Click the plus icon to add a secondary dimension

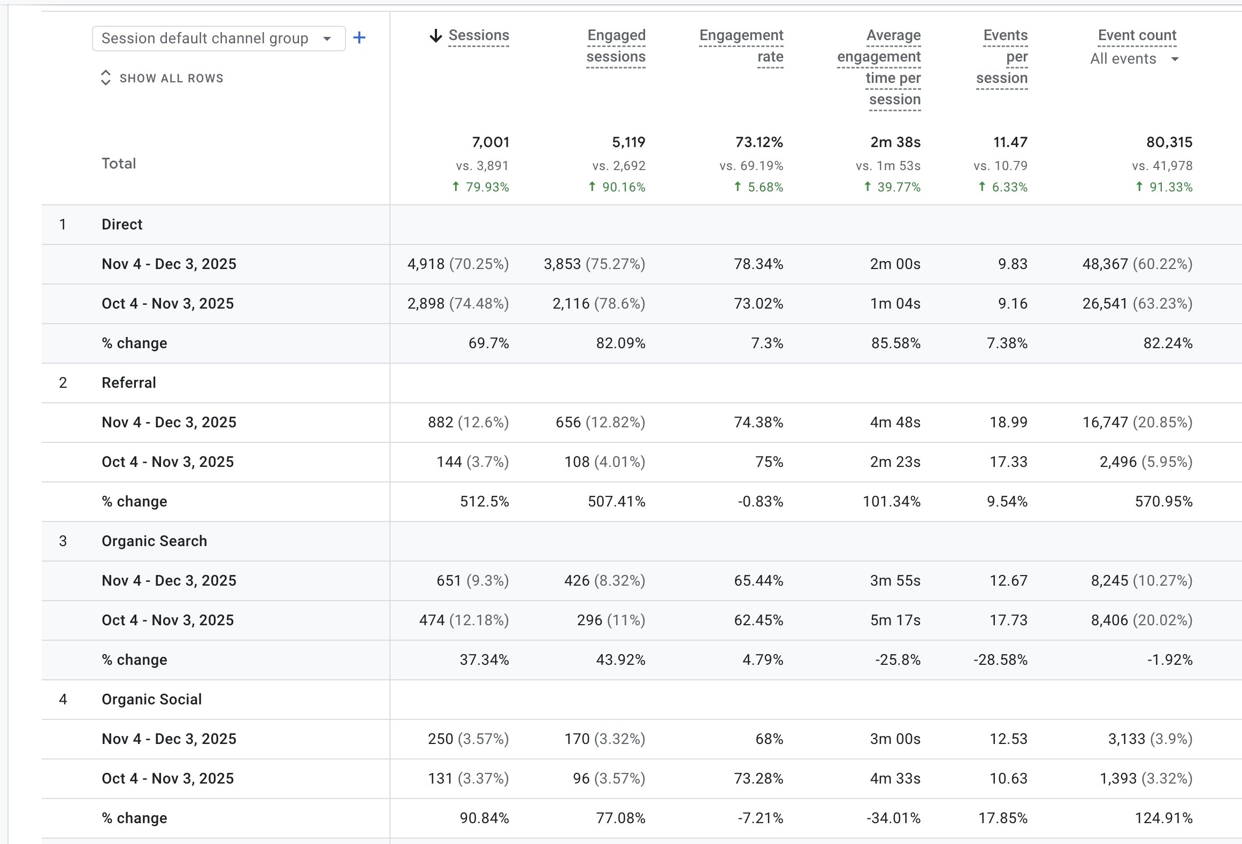359,37
